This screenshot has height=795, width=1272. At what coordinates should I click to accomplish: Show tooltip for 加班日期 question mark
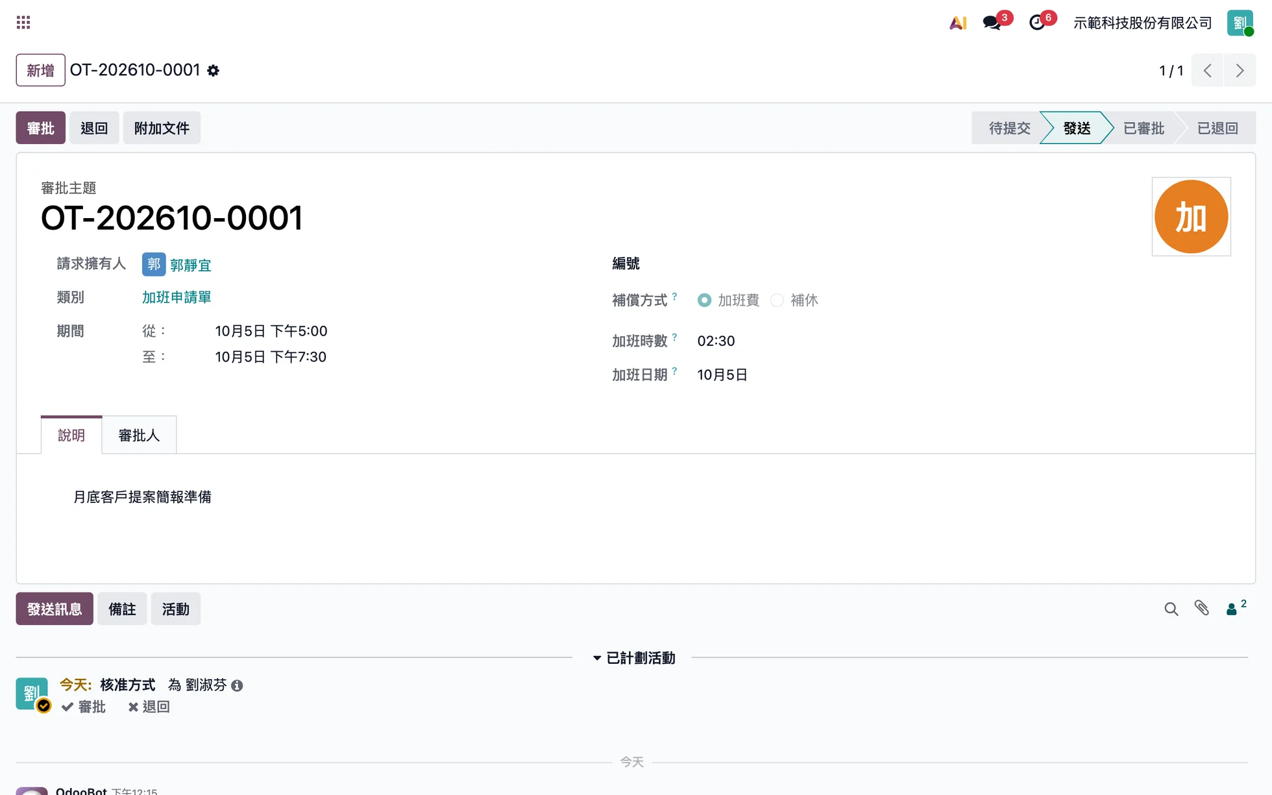[x=674, y=371]
